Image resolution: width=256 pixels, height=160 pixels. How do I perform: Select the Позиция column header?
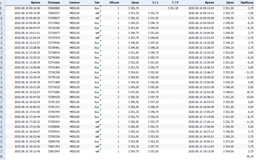(54, 3)
